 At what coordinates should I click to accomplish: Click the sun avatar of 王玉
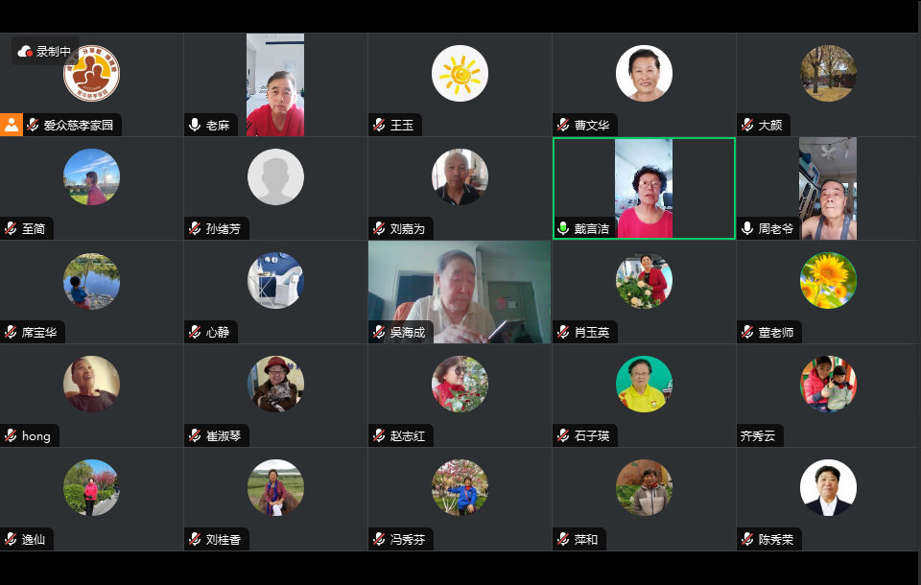[460, 74]
